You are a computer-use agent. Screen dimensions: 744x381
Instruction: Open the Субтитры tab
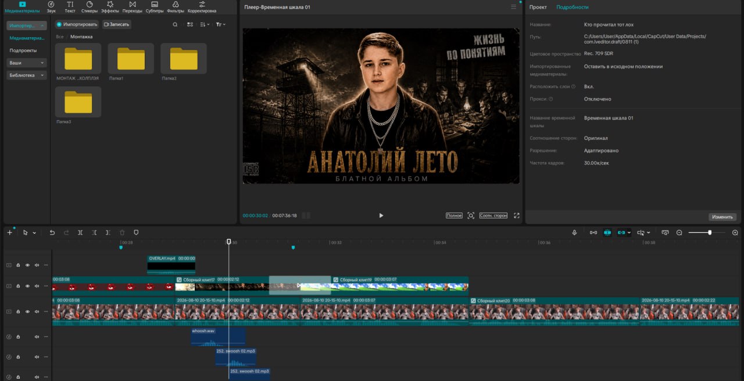pyautogui.click(x=154, y=7)
